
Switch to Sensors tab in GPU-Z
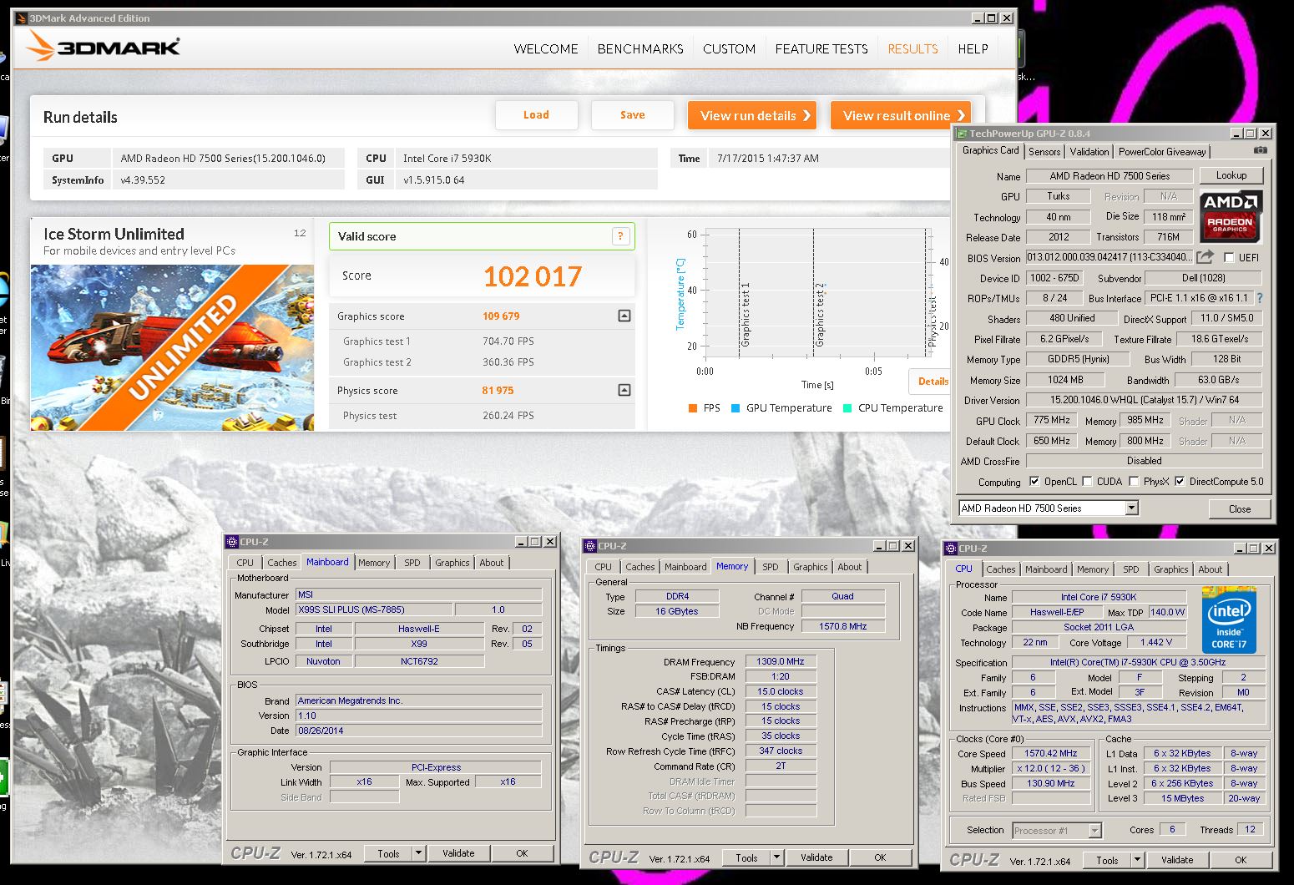tap(1044, 152)
